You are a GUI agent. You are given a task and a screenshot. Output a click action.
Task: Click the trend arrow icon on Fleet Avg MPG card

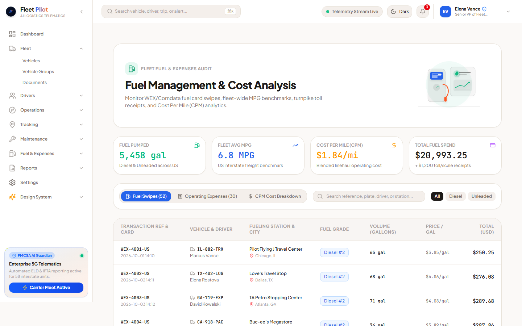point(295,145)
